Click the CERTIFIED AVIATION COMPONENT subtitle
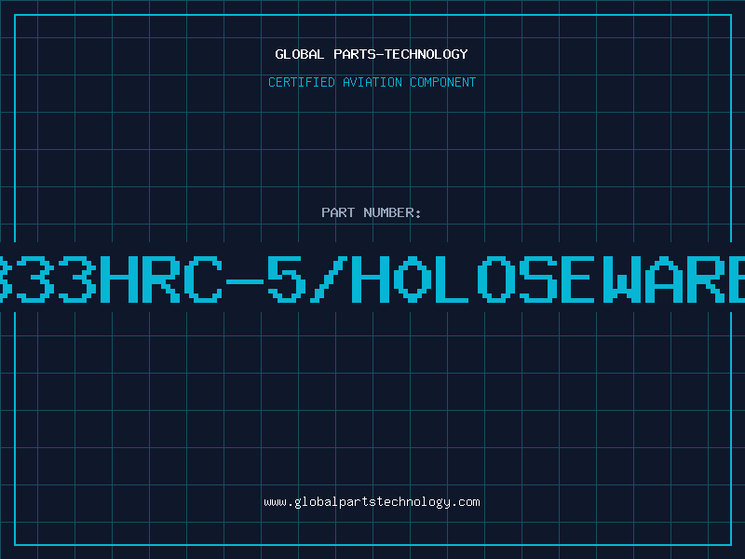Screen dimensions: 745x559 coord(372,82)
